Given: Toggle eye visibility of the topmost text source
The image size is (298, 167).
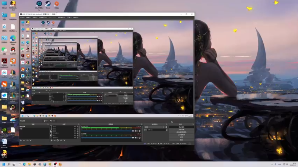Looking at the screenshot, I should pyautogui.click(x=75, y=127).
